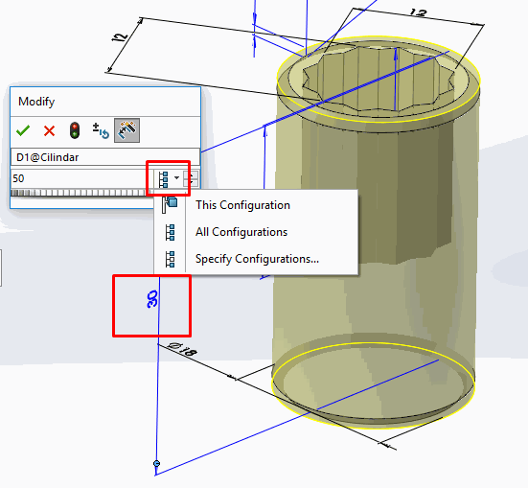Select the upper-right 12 dimension text
This screenshot has height=488, width=528.
tap(418, 13)
